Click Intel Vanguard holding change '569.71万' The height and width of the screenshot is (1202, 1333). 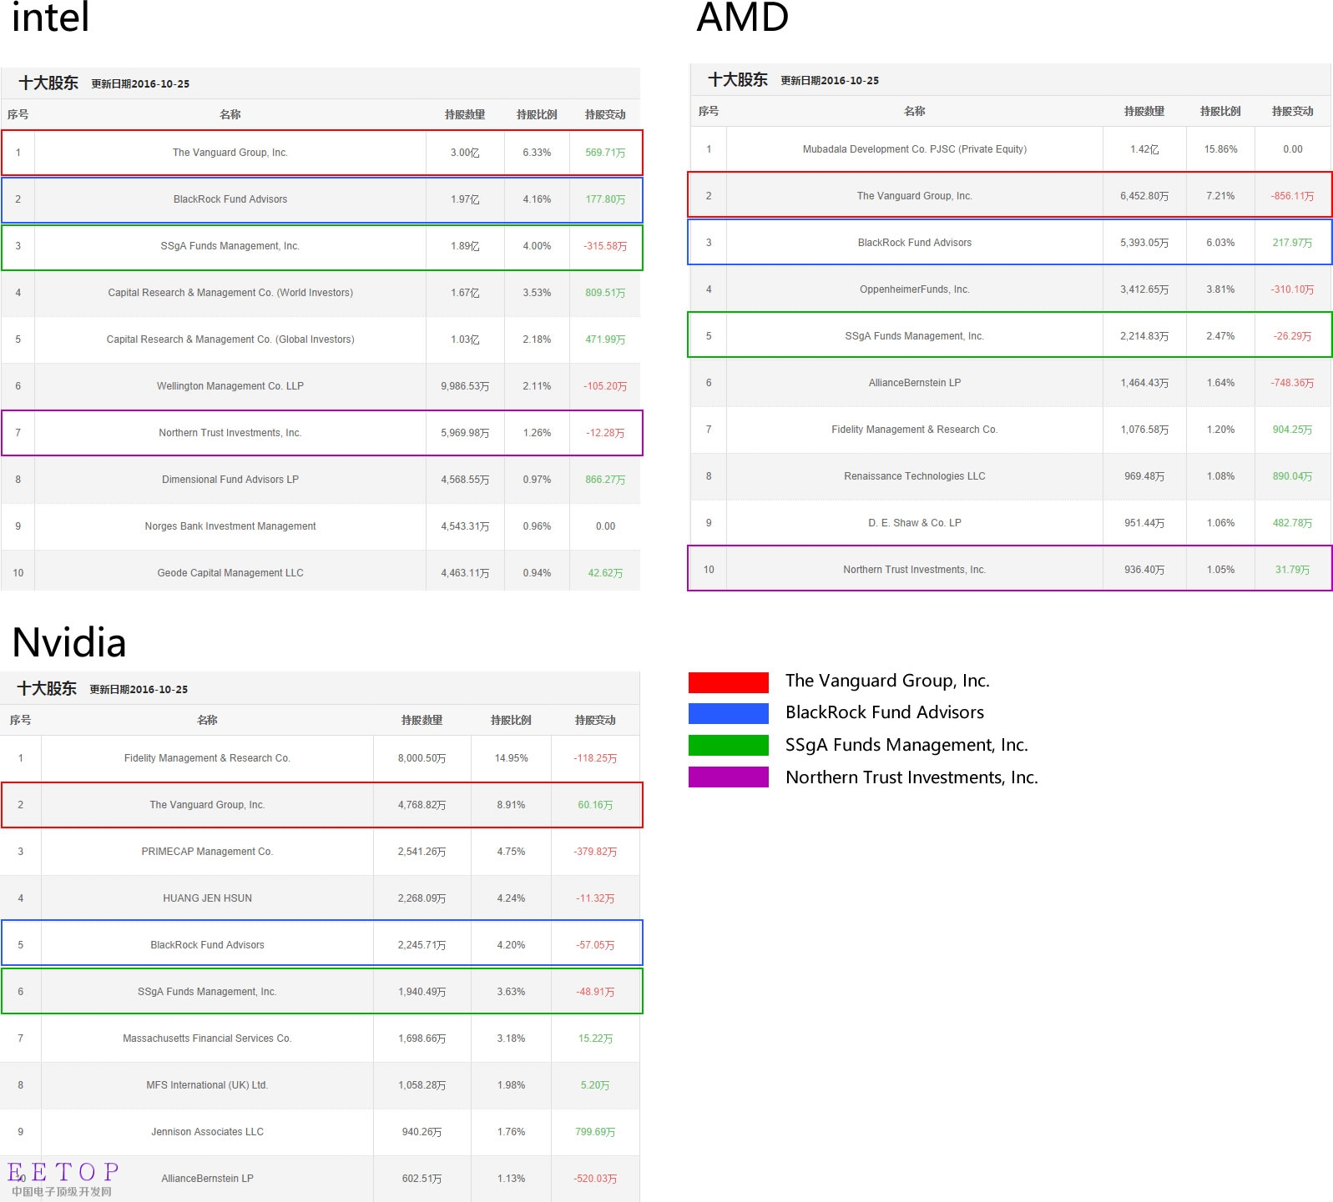point(605,153)
